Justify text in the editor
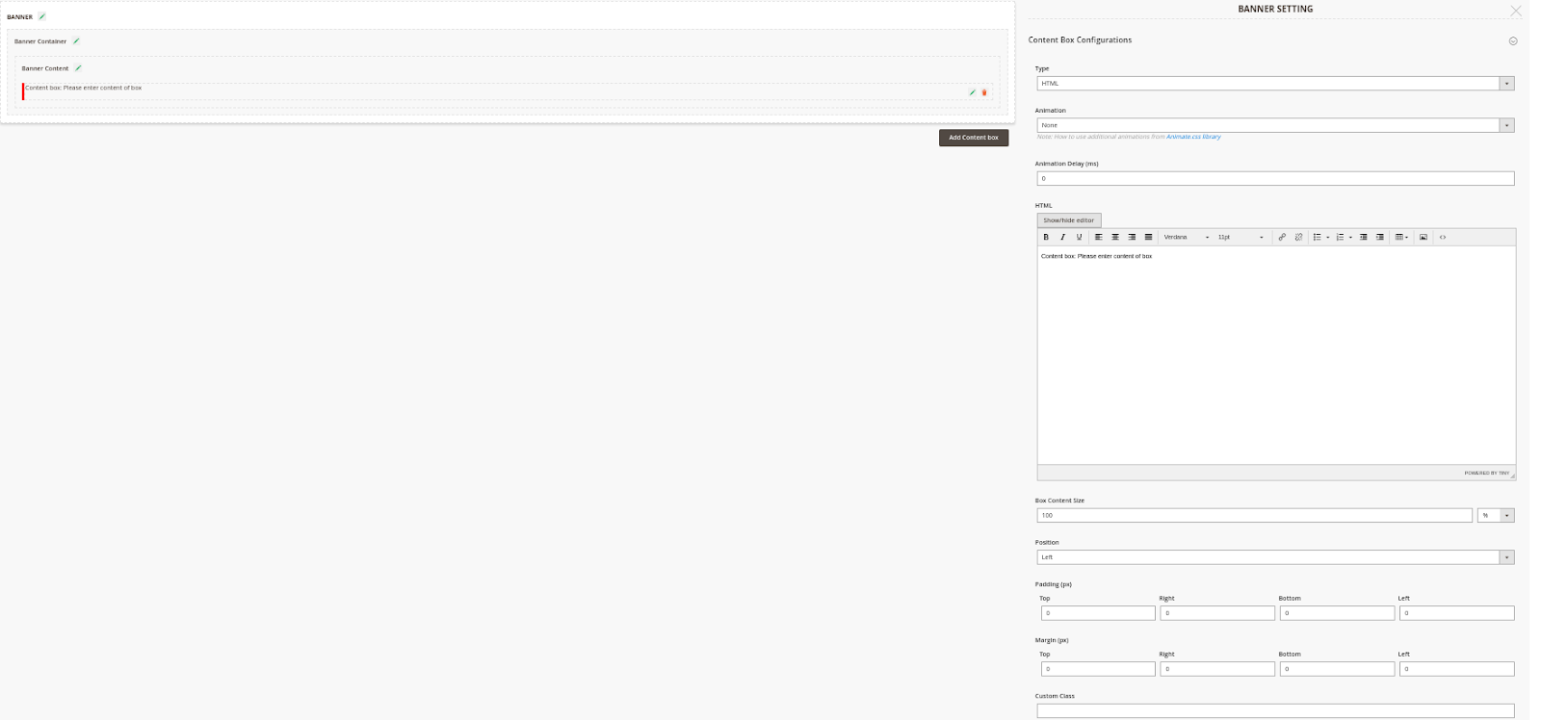 1148,237
